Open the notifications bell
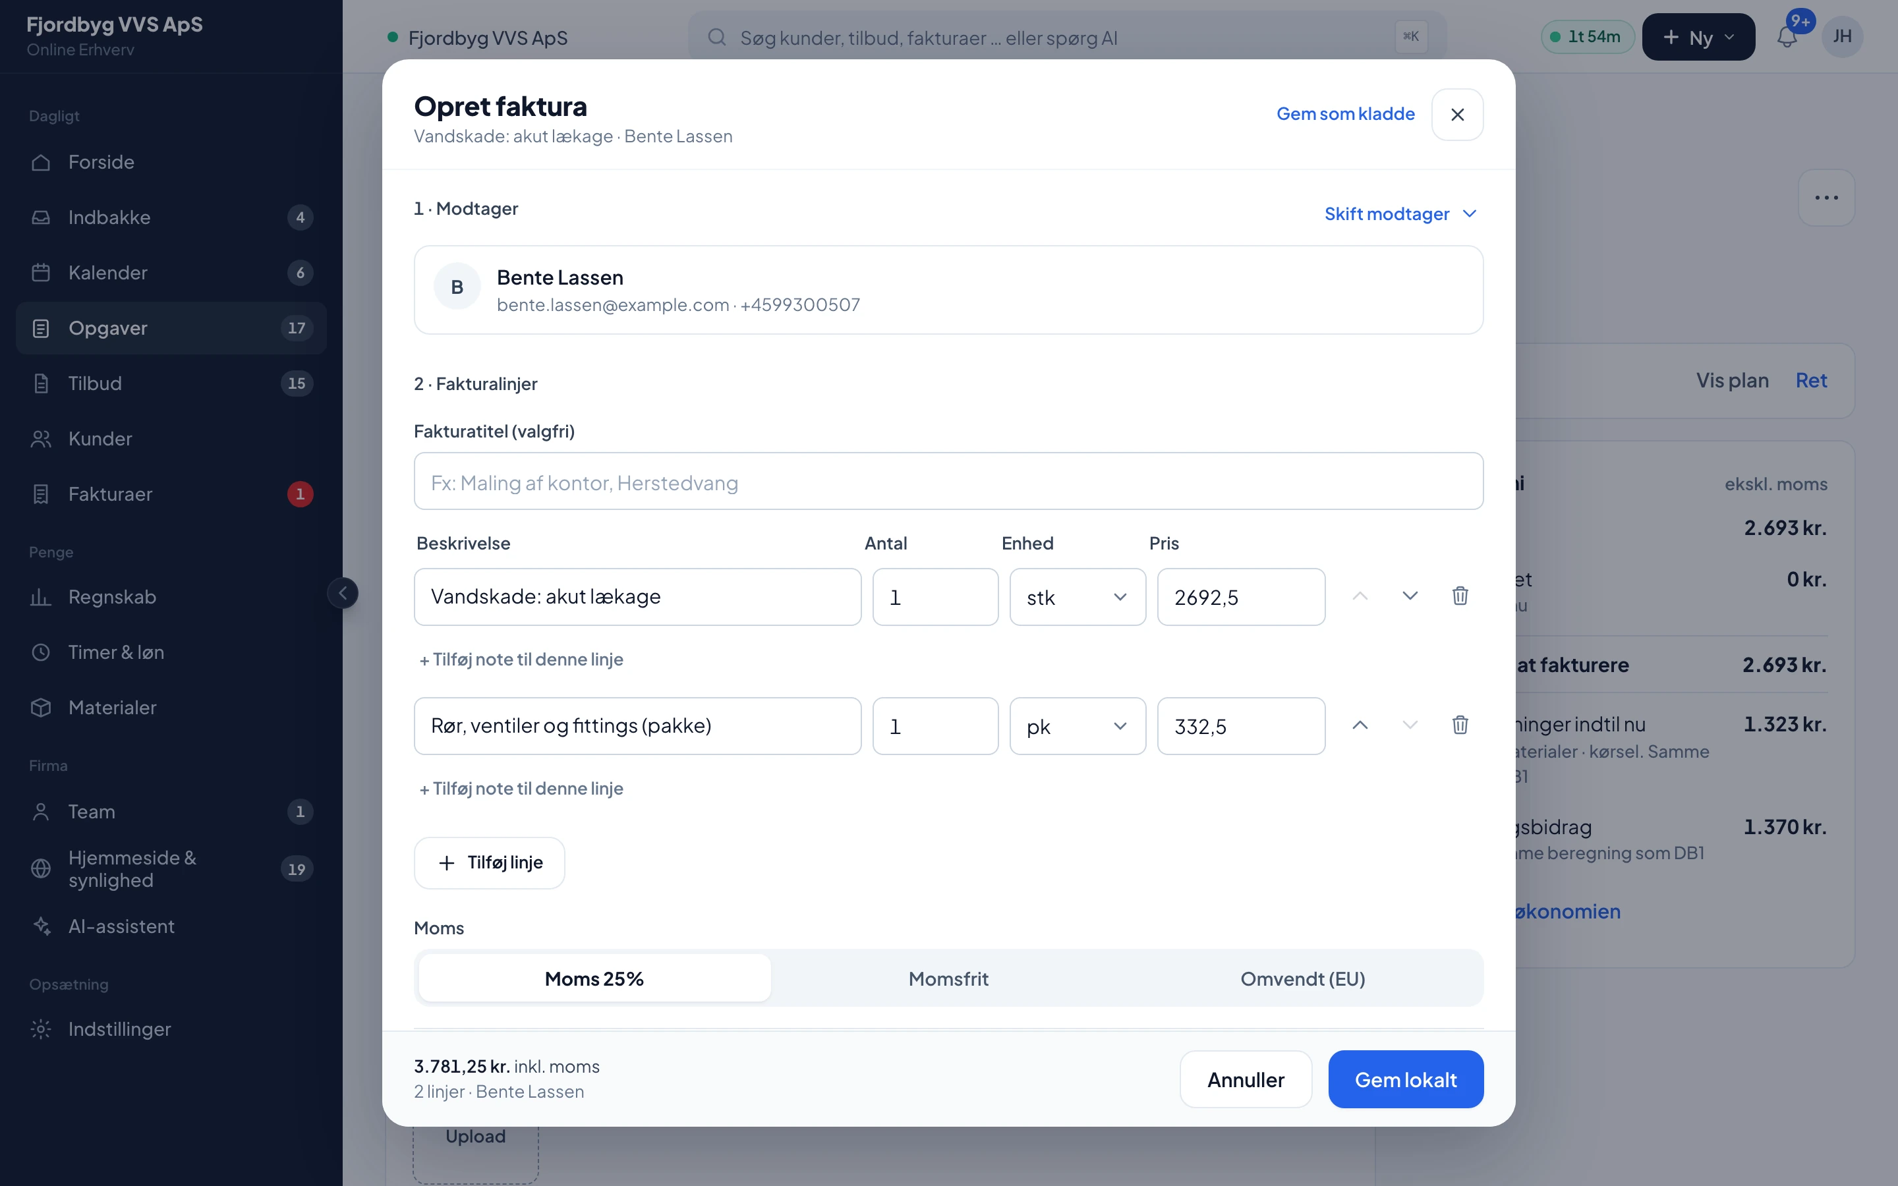The height and width of the screenshot is (1186, 1898). (x=1787, y=37)
